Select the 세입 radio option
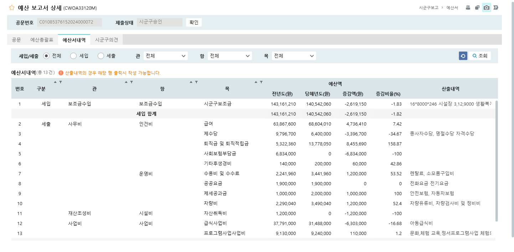This screenshot has height=252, width=514. coord(73,56)
